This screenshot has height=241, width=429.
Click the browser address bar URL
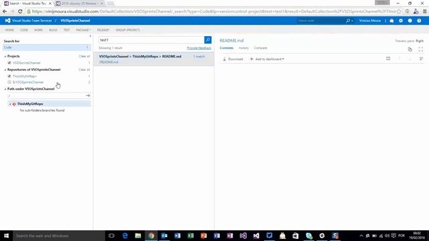pyautogui.click(x=214, y=11)
